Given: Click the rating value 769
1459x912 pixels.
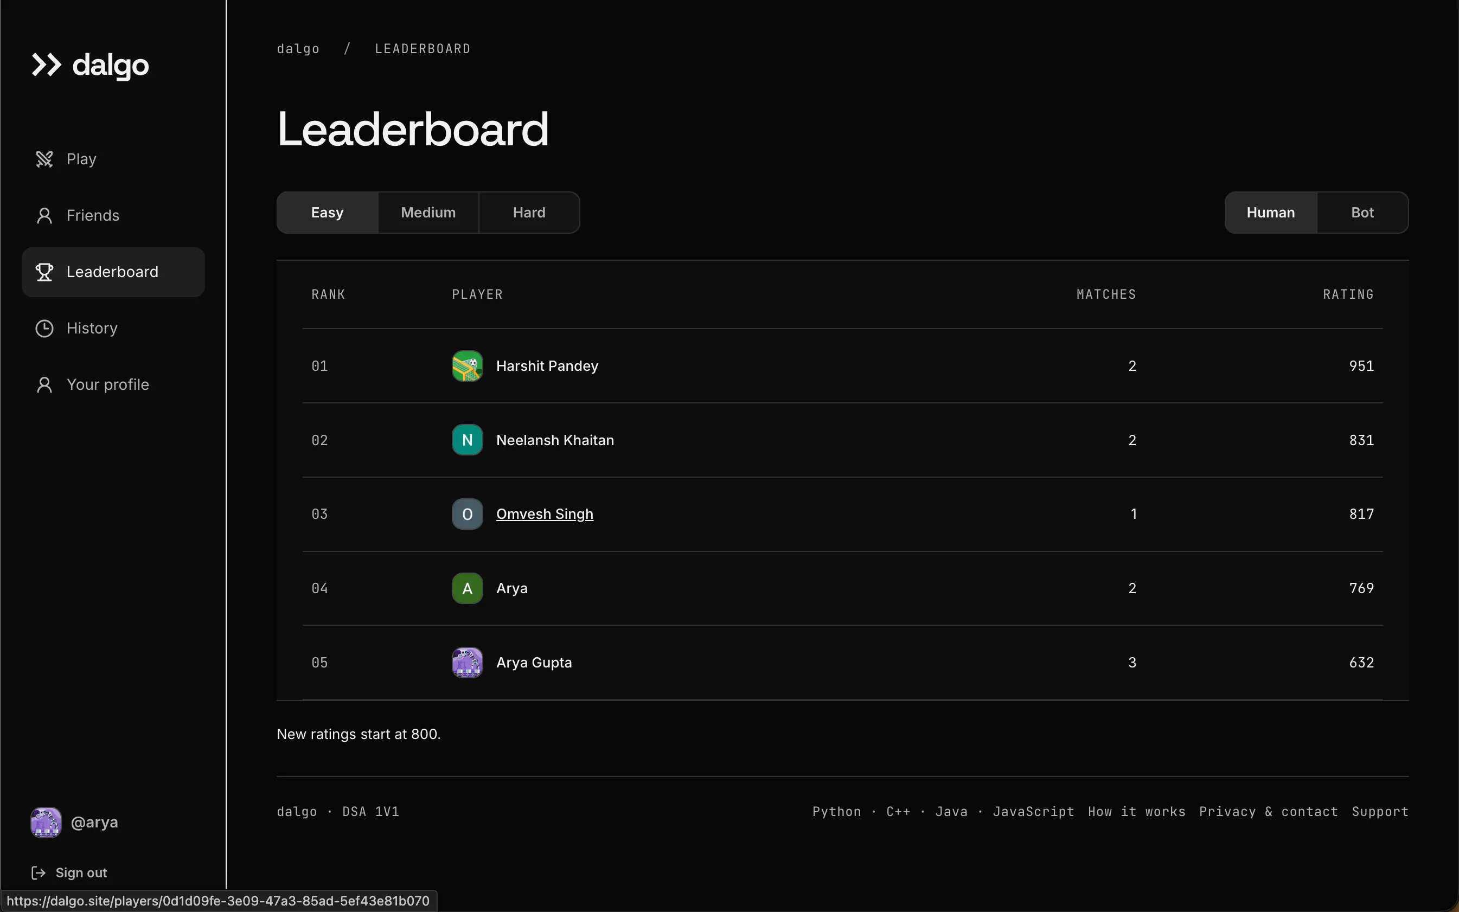Looking at the screenshot, I should click(x=1361, y=588).
